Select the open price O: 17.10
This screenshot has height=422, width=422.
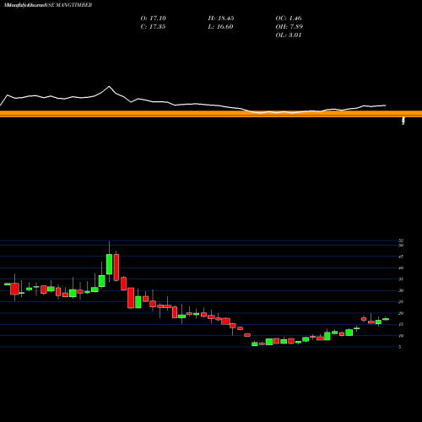pos(154,19)
